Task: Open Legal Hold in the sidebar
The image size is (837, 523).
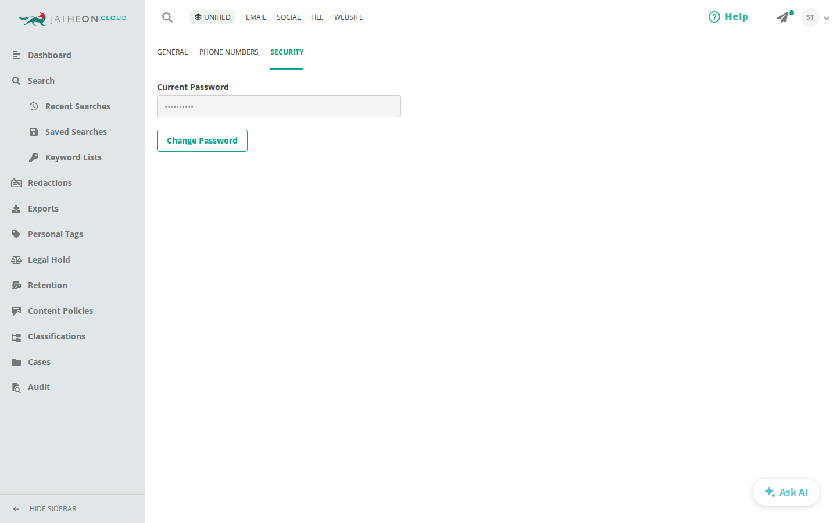Action: (49, 260)
